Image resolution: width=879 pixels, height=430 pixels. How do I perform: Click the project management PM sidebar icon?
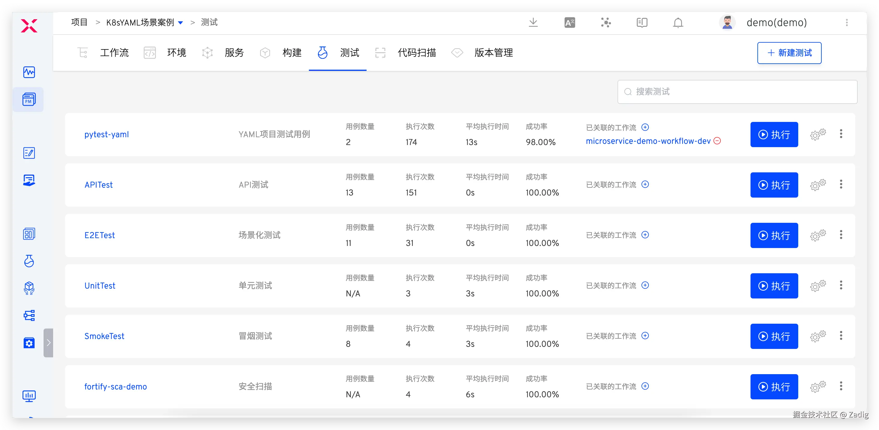coord(29,99)
